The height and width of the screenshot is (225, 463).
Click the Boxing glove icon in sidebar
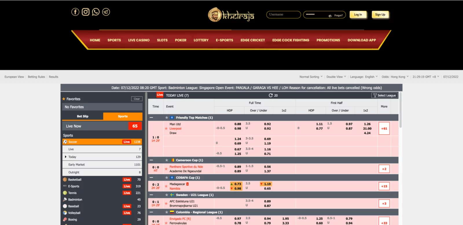(x=65, y=219)
